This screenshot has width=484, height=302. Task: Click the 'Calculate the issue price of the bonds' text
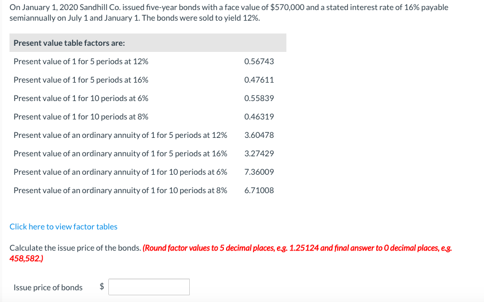[x=75, y=248]
